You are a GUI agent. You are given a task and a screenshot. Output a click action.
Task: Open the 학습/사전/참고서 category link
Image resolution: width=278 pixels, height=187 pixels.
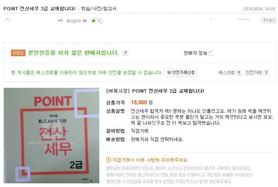click(x=99, y=8)
